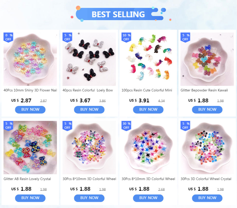Open the glitter bear charms product image
Viewport: 237px width, 208px height.
pos(30,148)
